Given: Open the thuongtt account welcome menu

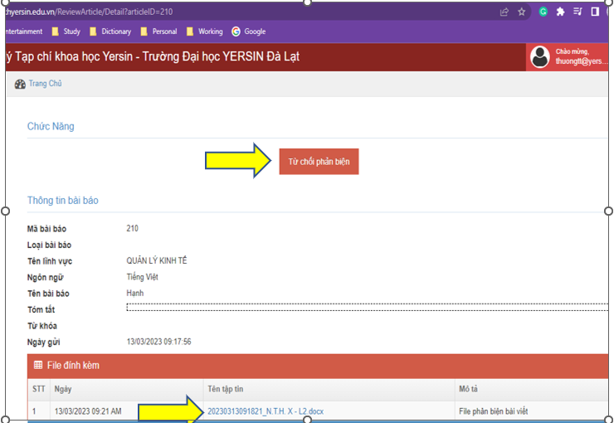Looking at the screenshot, I should click(x=581, y=56).
